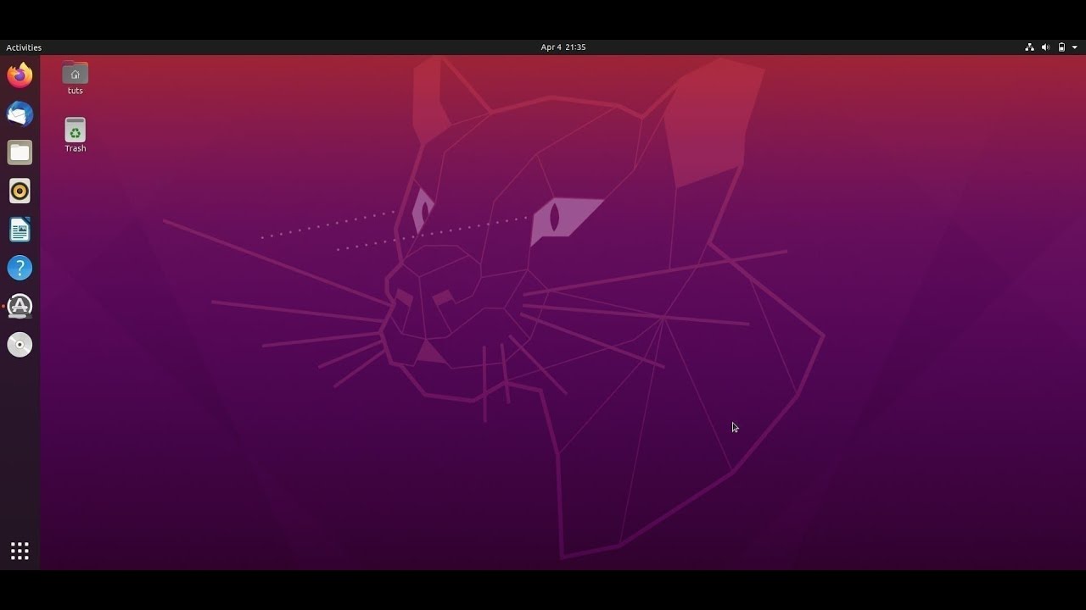Start Rhythmbox music player

[x=20, y=191]
